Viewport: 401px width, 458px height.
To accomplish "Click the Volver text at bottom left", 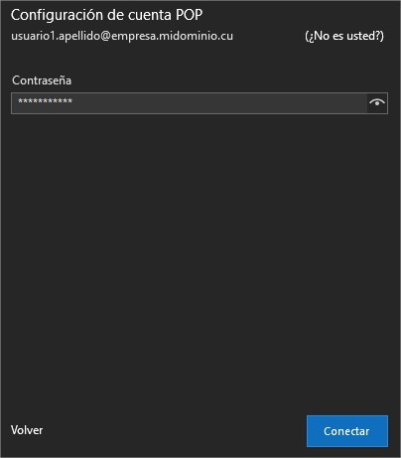I will 27,430.
